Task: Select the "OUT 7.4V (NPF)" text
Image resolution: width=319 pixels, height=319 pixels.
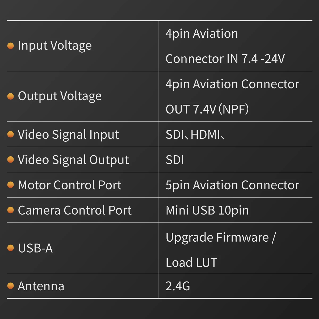Action: pos(207,109)
